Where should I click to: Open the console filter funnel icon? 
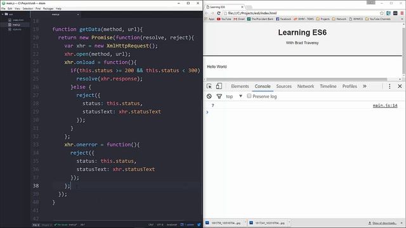click(219, 96)
